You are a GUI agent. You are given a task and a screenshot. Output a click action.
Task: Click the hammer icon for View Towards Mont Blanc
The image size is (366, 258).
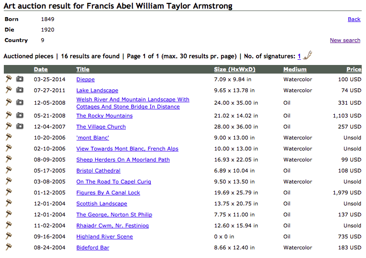[x=9, y=148]
